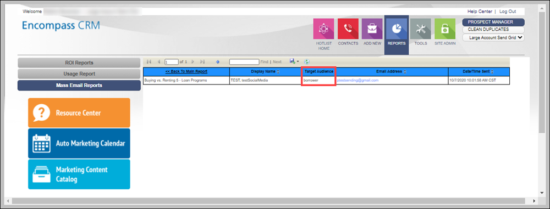Click the blue back-to-parent report arrow
The height and width of the screenshot is (209, 550).
pyautogui.click(x=217, y=61)
